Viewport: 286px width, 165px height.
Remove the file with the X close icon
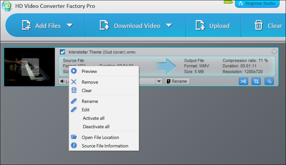(274, 52)
